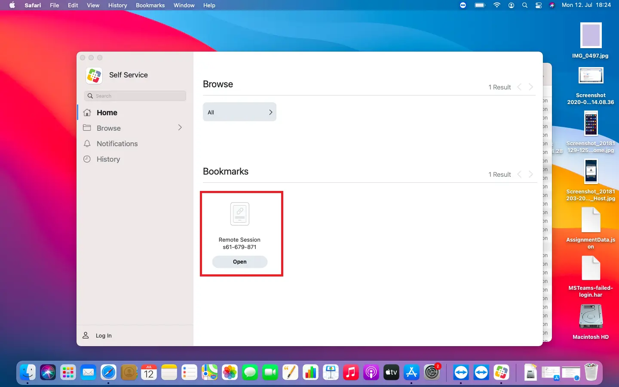The width and height of the screenshot is (619, 387).
Task: Open Notes from the Dock
Action: coord(169,372)
